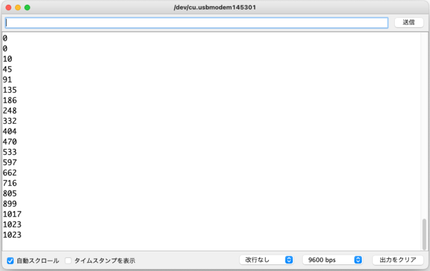Enable the タイムスタンプを表示 checkbox

coord(68,261)
